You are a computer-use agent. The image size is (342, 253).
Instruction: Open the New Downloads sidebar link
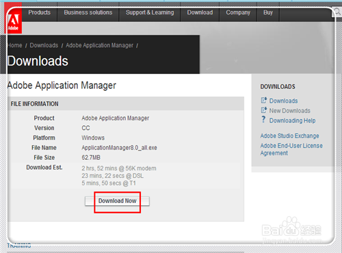[290, 111]
